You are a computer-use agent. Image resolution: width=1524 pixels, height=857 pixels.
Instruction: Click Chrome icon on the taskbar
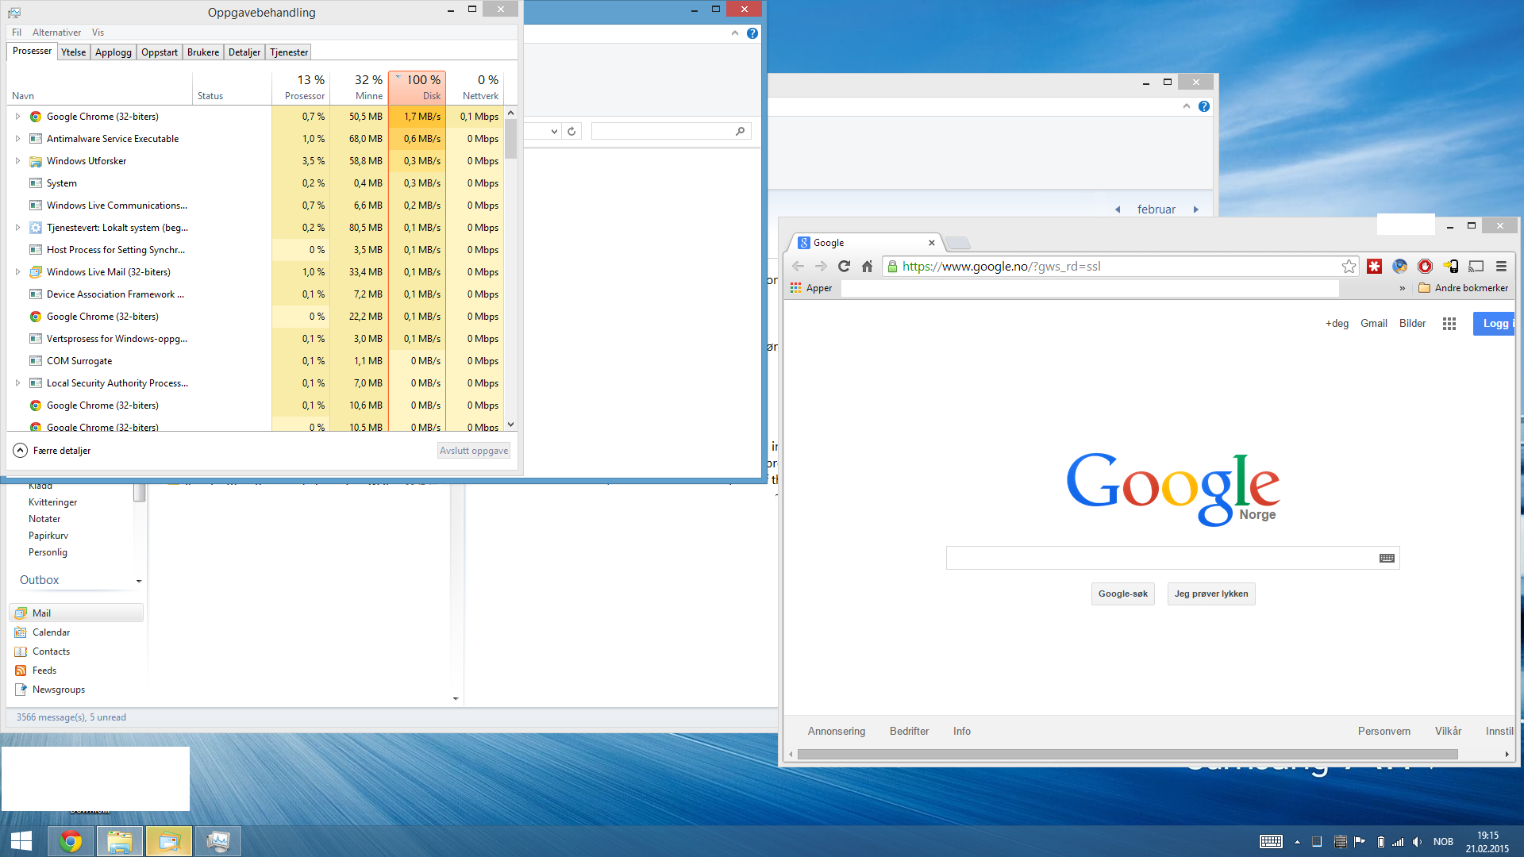pyautogui.click(x=71, y=841)
